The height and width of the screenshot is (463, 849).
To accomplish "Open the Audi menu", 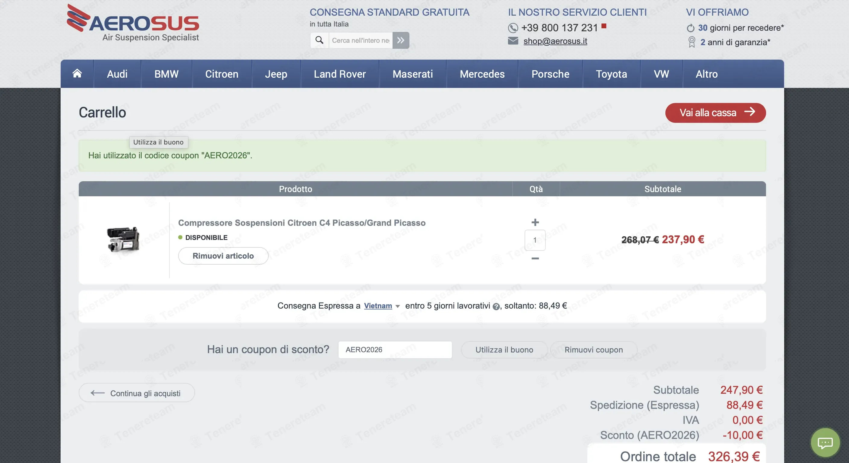I will (117, 74).
